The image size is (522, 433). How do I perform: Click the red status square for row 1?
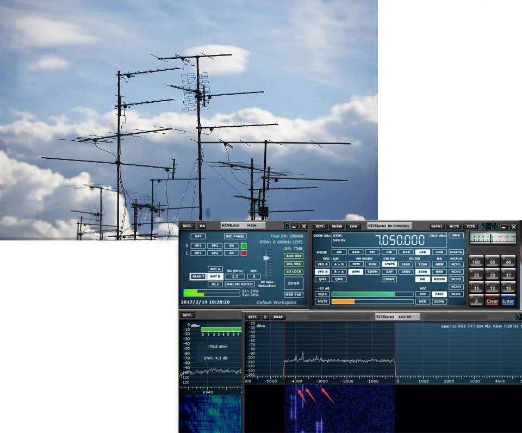point(244,253)
